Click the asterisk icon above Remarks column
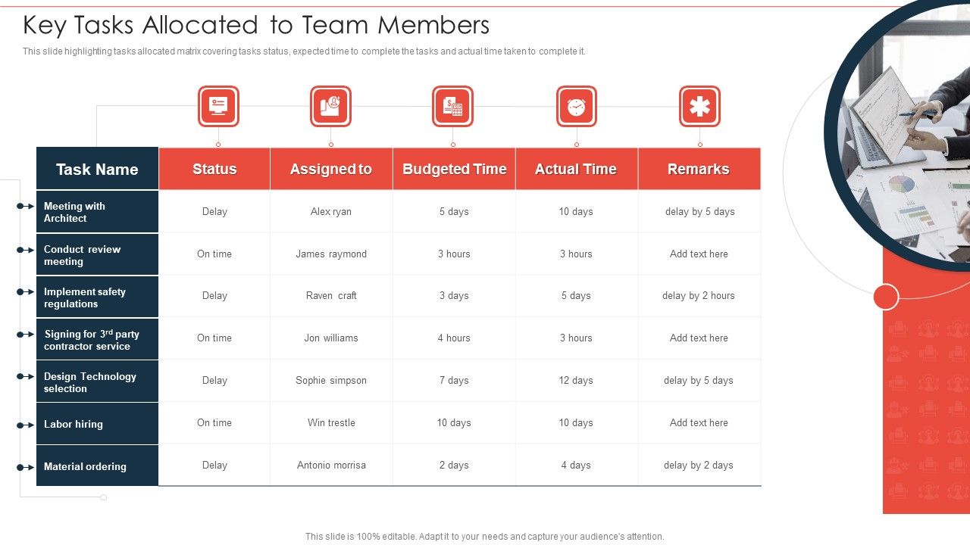Image resolution: width=970 pixels, height=545 pixels. 699,106
